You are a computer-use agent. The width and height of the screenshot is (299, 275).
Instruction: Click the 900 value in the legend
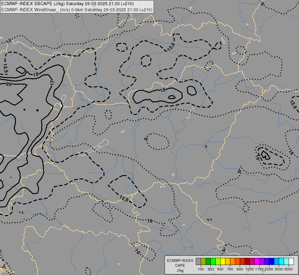(x=240, y=269)
